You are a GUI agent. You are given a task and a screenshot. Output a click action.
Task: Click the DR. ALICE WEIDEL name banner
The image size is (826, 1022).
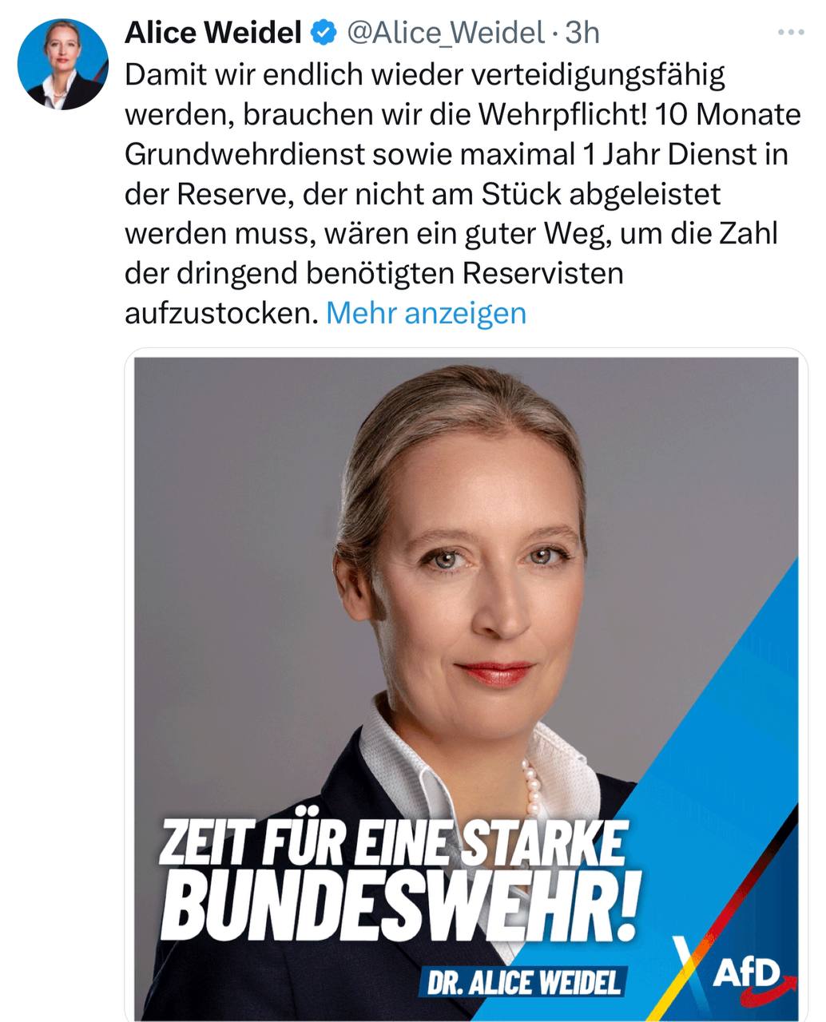(523, 984)
